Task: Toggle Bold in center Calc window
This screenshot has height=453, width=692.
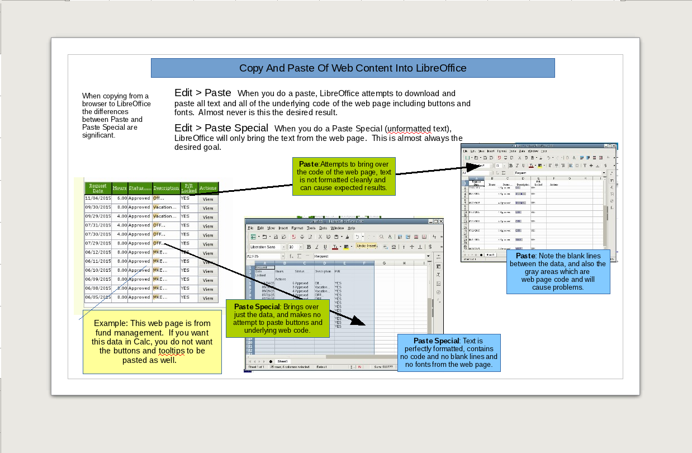Action: pyautogui.click(x=309, y=247)
